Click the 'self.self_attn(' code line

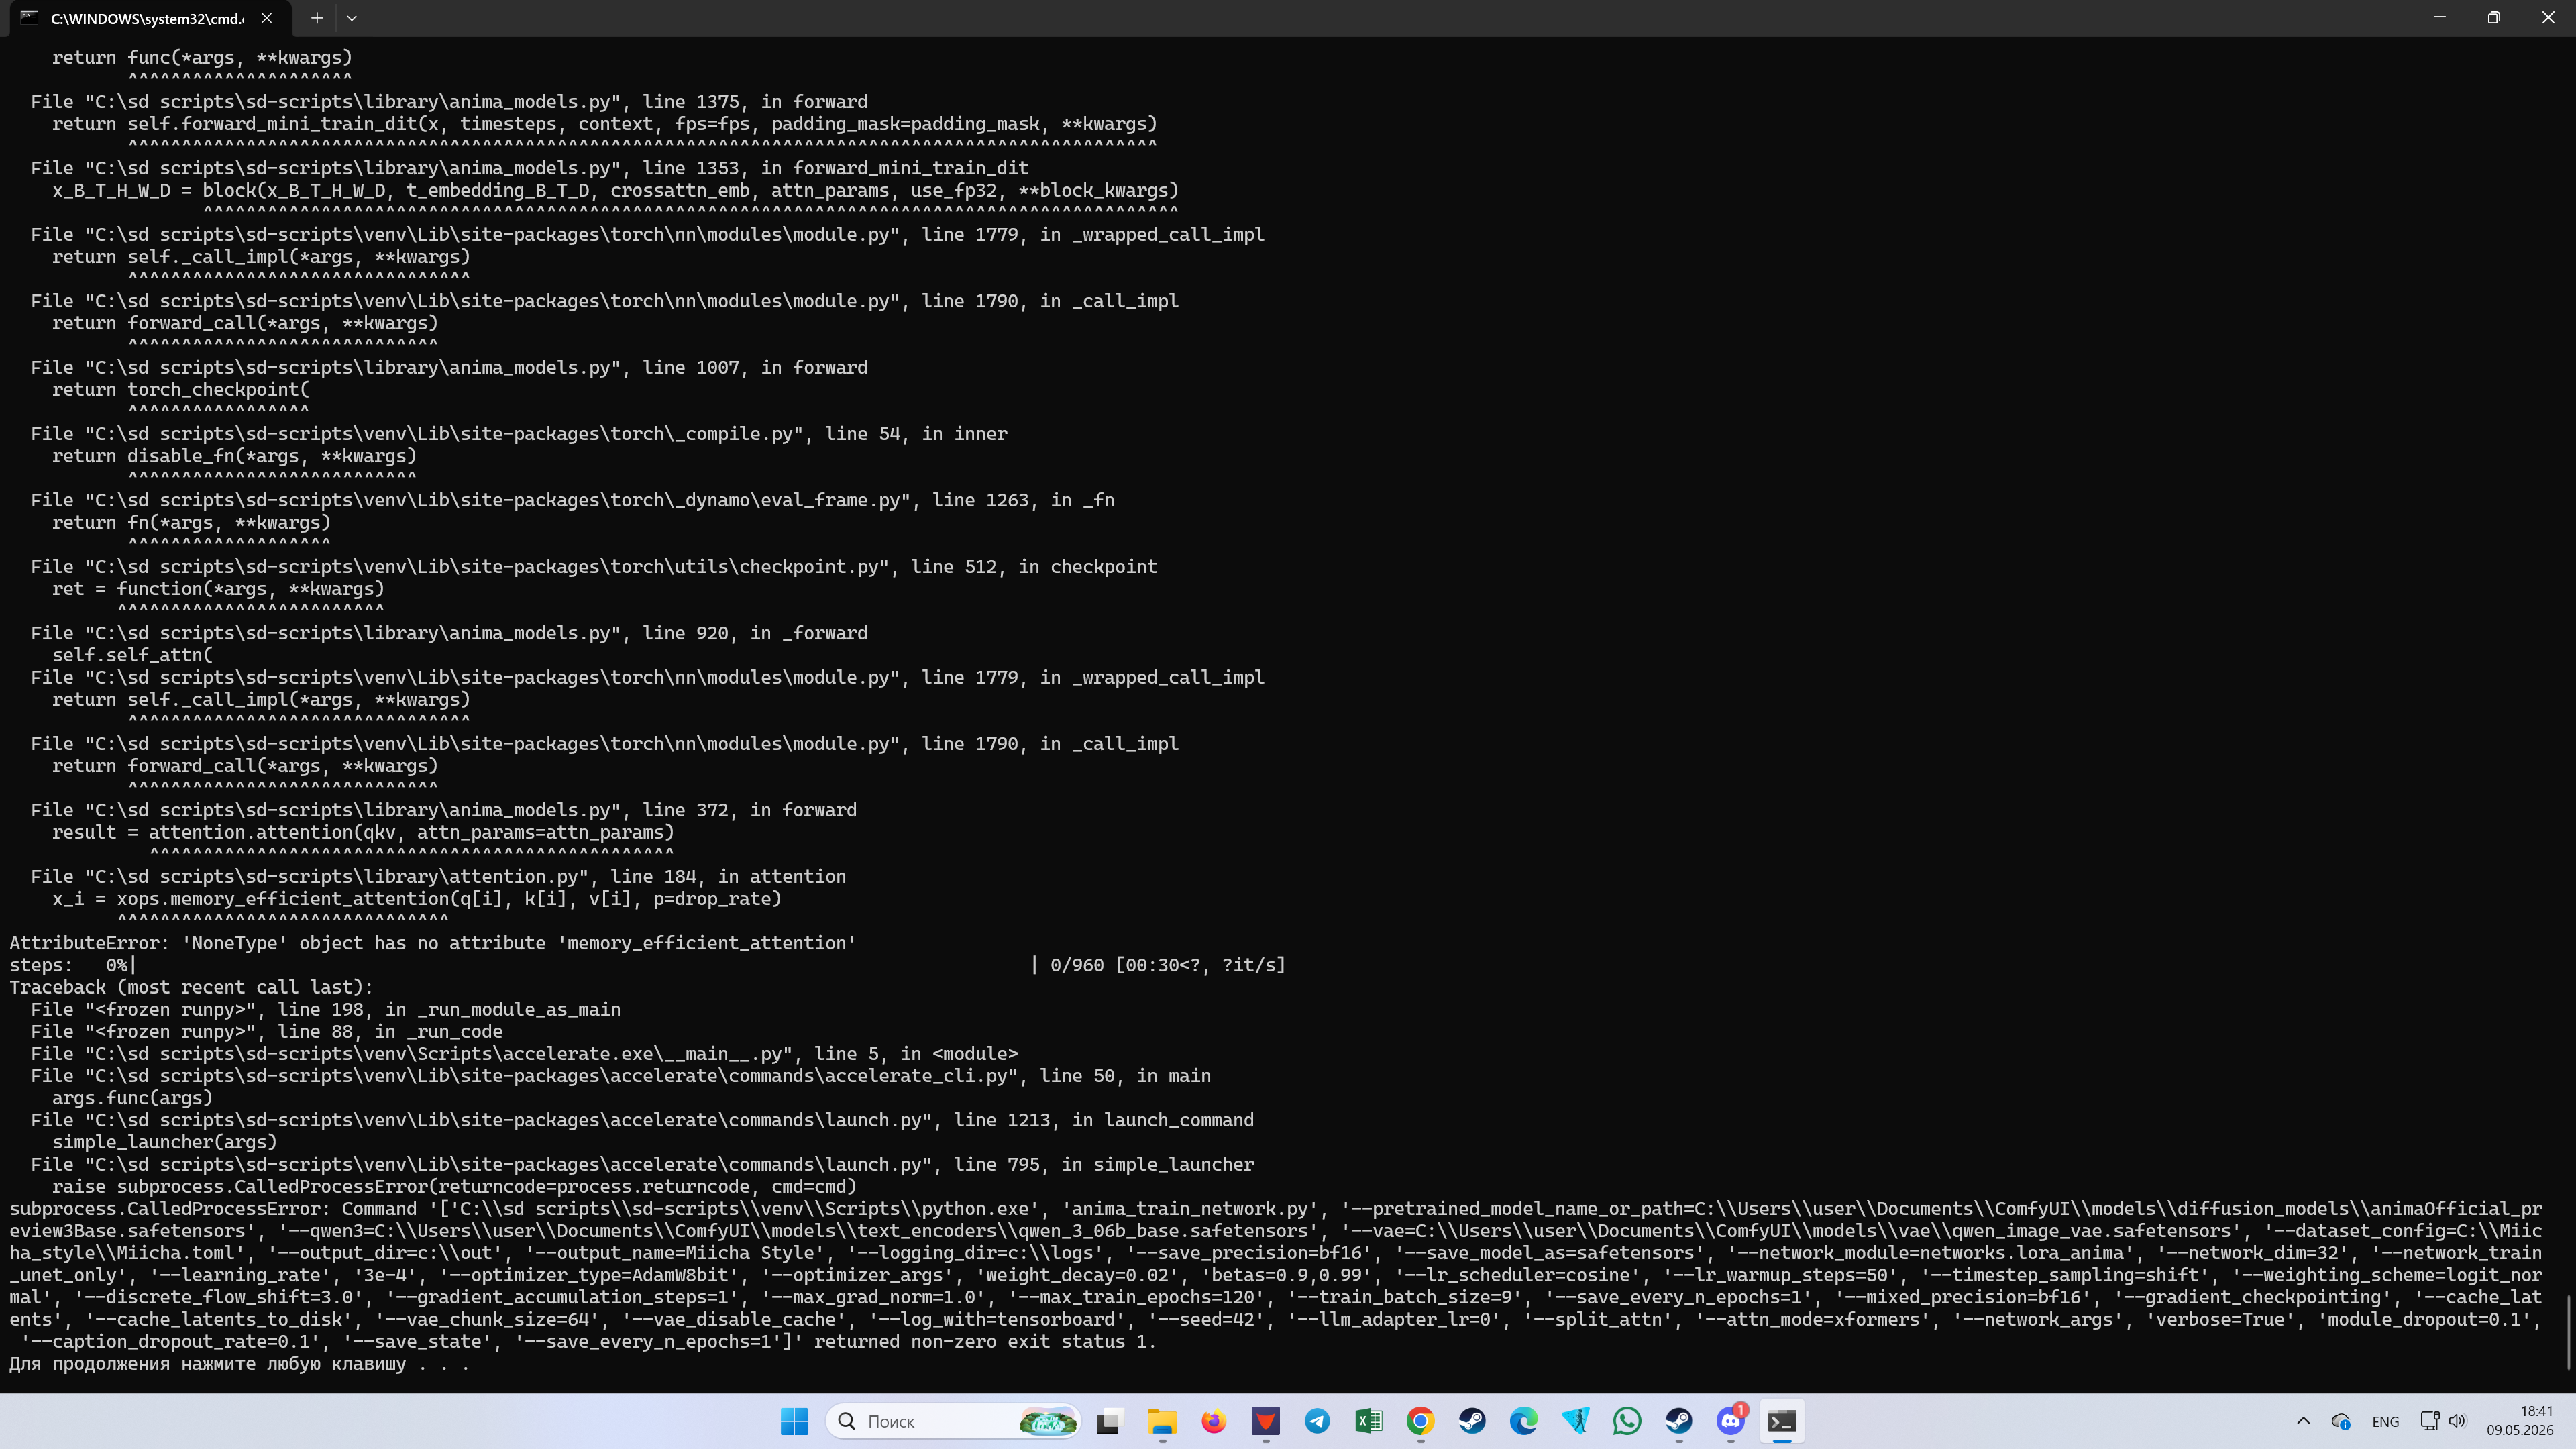(132, 656)
